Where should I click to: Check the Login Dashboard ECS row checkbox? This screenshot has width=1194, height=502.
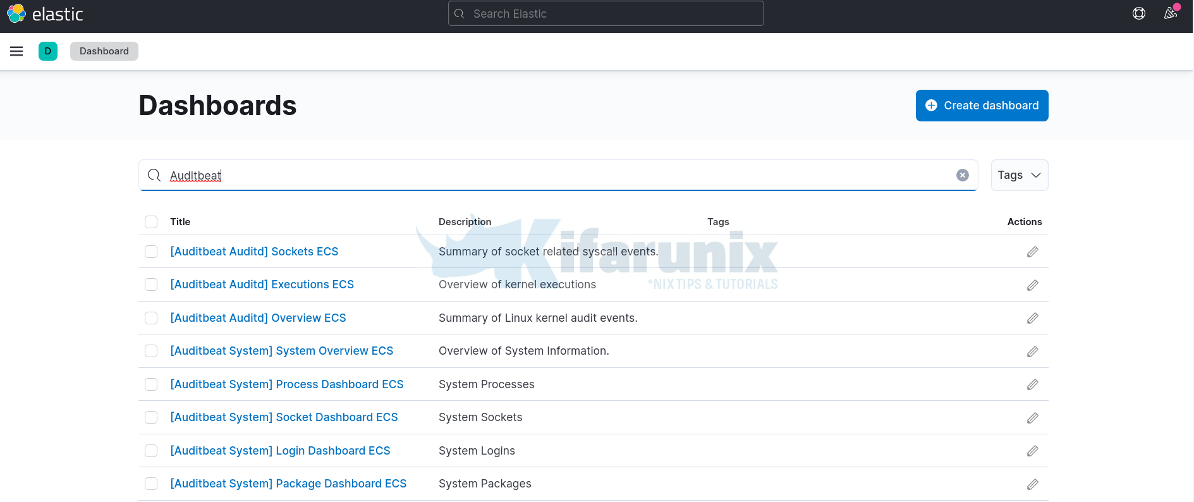click(x=151, y=451)
